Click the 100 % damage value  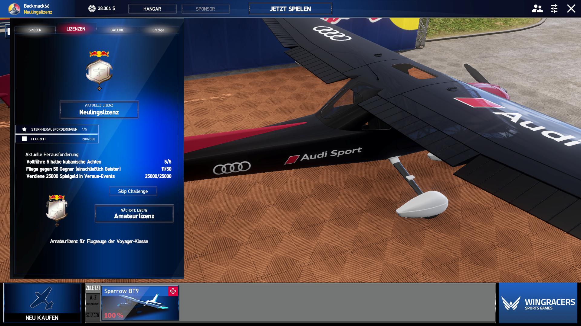[114, 315]
